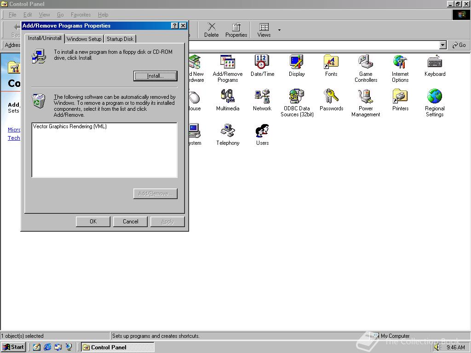Click the Properties toolbar button
Image resolution: width=471 pixels, height=353 pixels.
coord(236,30)
